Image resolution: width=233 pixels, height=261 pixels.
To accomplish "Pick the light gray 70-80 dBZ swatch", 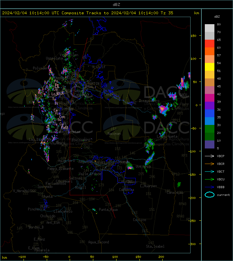I will click(x=209, y=28).
